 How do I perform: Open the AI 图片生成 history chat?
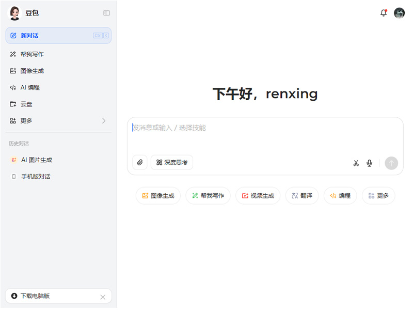[36, 160]
